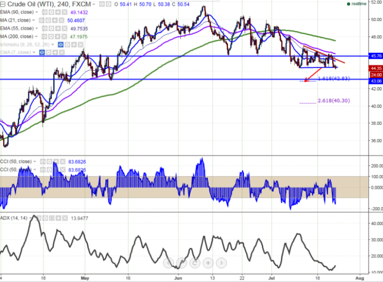Open second CCI (50) settings gear
The height and width of the screenshot is (282, 383).
tap(49, 170)
